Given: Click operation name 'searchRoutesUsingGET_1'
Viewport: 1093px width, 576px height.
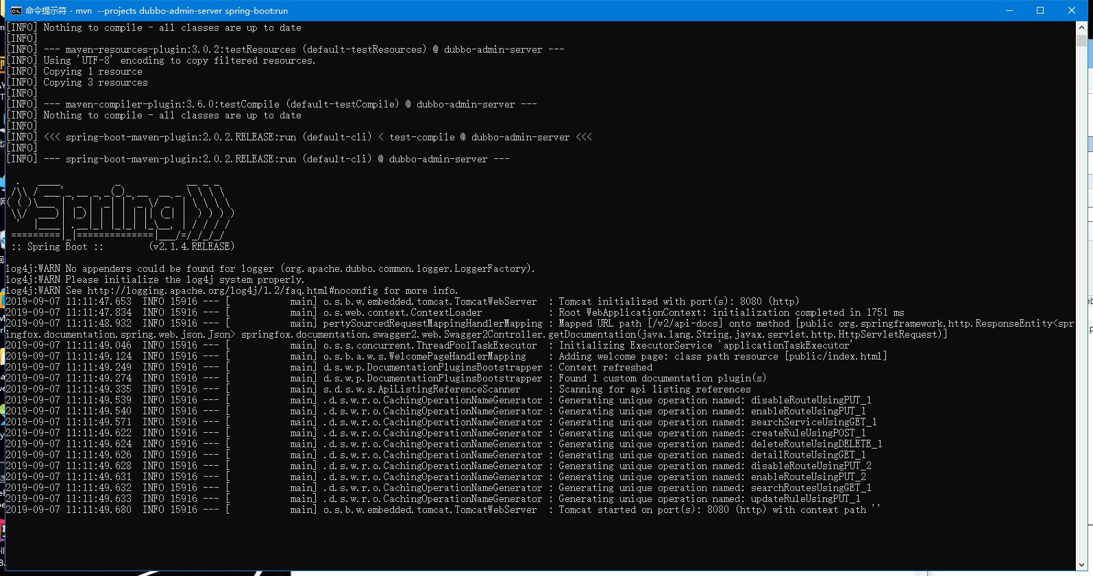Looking at the screenshot, I should pos(811,488).
